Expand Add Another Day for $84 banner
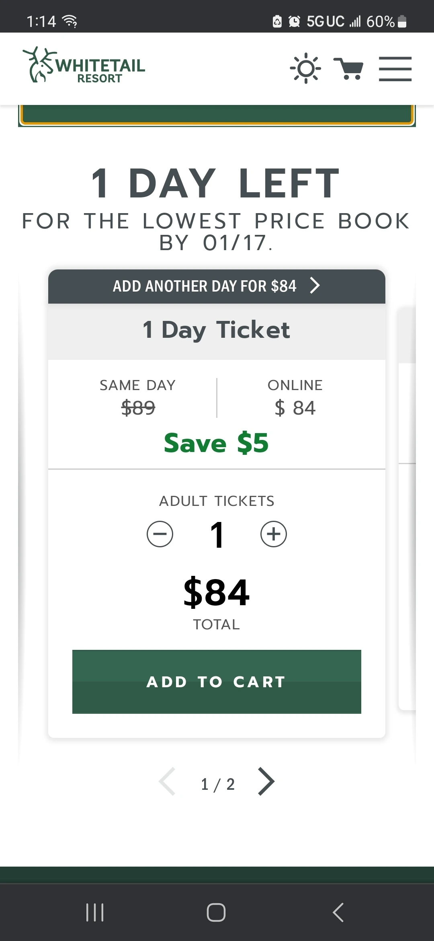 point(217,286)
